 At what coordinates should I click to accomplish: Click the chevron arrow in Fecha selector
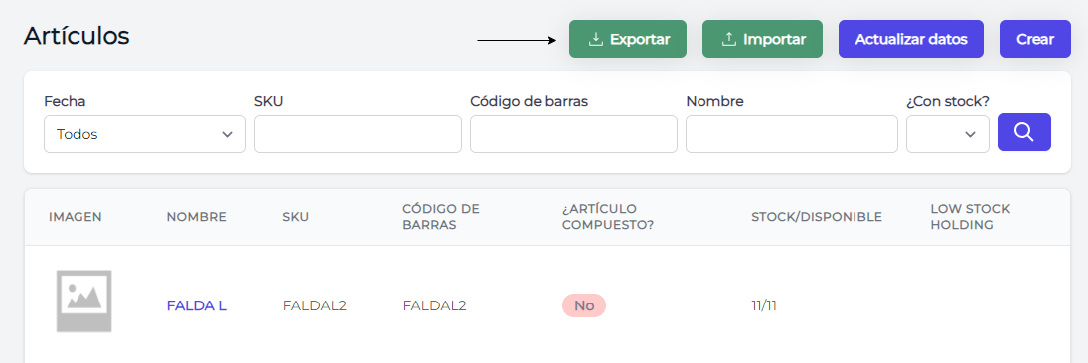(x=227, y=135)
